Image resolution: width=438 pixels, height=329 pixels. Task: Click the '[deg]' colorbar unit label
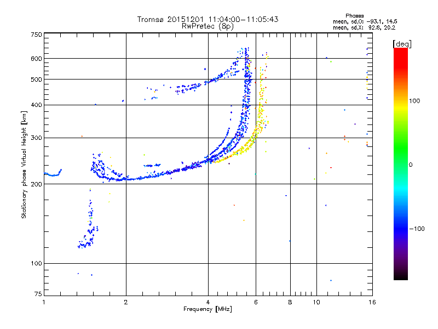(x=402, y=44)
